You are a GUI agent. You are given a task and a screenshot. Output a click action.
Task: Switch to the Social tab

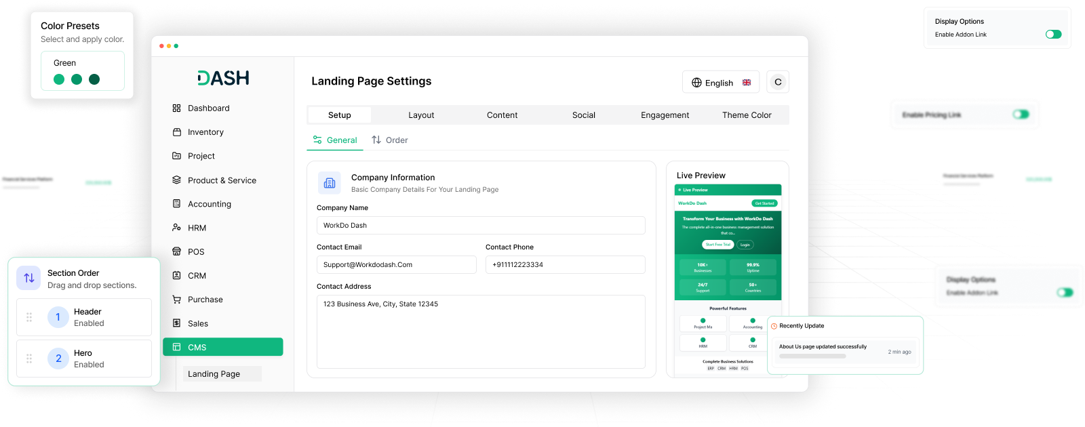(584, 115)
